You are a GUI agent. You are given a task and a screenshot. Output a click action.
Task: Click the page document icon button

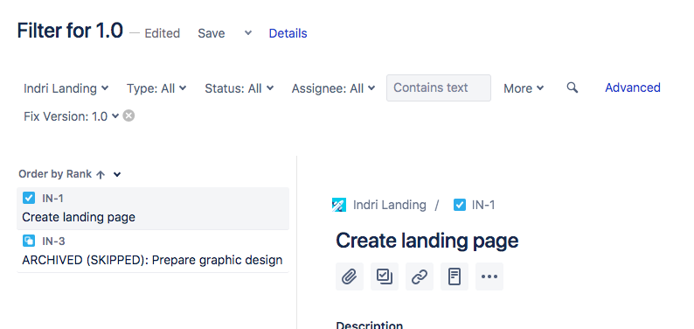(x=455, y=276)
